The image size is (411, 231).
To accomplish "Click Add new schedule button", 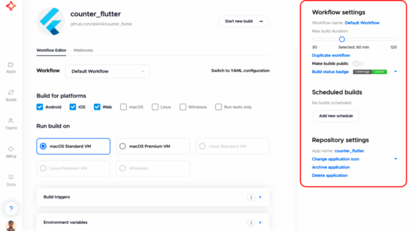I will [336, 116].
